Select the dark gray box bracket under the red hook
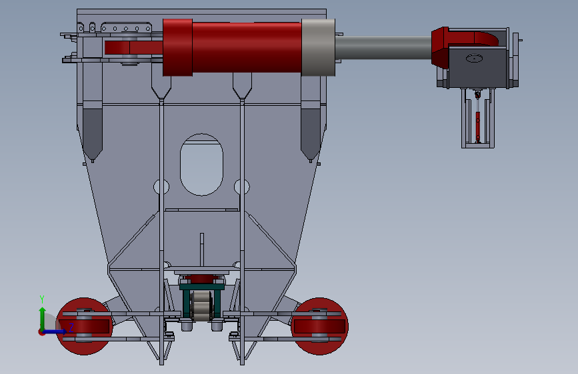This screenshot has height=374, width=578. (x=478, y=67)
